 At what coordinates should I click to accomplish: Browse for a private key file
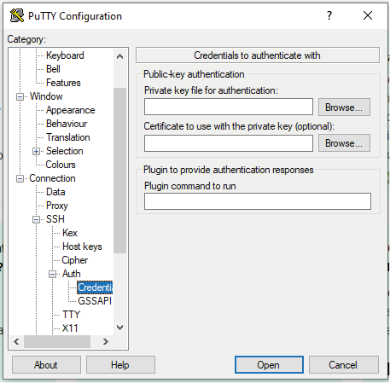tap(344, 107)
